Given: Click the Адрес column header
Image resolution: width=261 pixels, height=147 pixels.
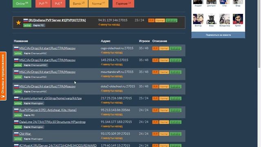Looking at the screenshot, I should coord(106,41).
